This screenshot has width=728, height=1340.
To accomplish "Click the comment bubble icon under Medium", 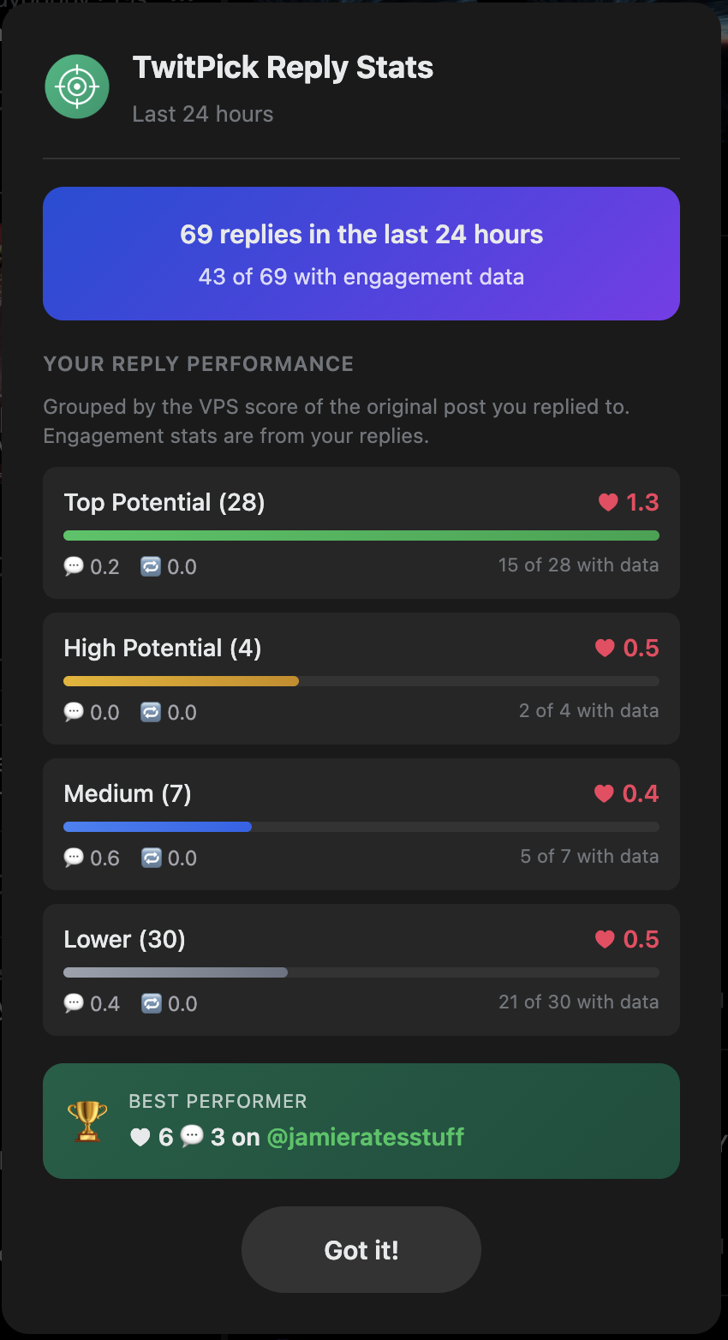I will pos(74,858).
